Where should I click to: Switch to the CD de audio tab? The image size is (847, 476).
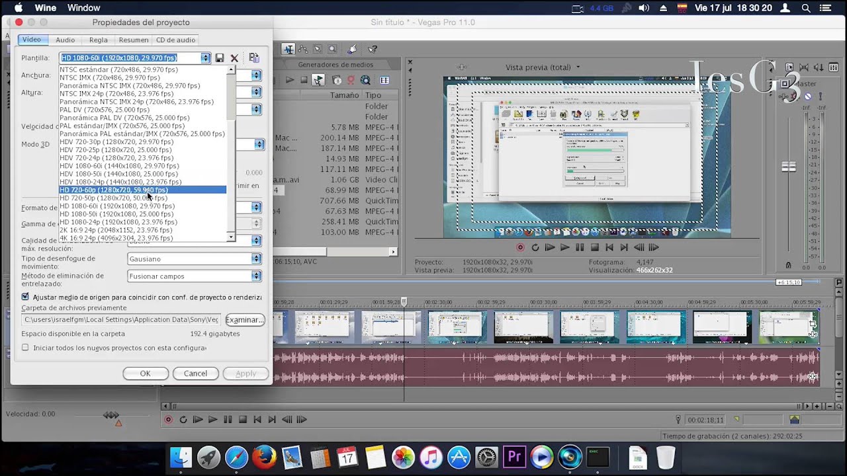pos(175,40)
